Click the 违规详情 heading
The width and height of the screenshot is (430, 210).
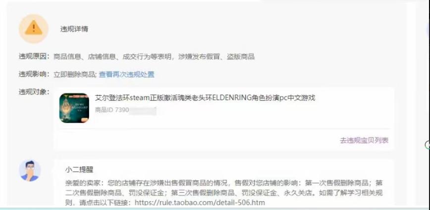74,29
